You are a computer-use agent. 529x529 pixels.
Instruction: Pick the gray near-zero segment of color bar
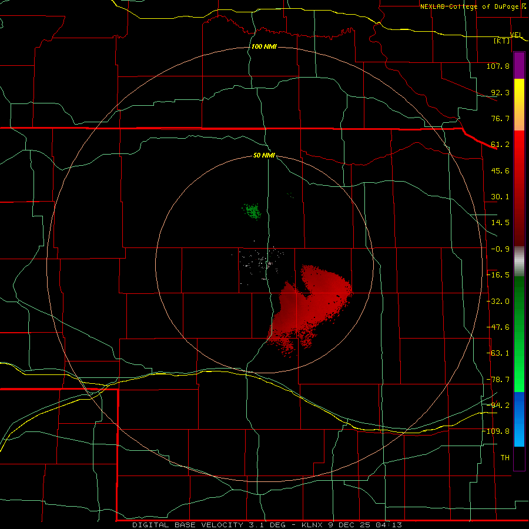[519, 262]
